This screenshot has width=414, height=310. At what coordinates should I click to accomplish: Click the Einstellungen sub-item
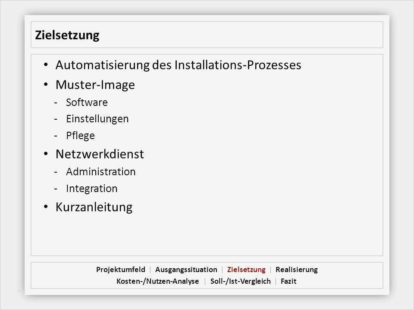coord(97,119)
